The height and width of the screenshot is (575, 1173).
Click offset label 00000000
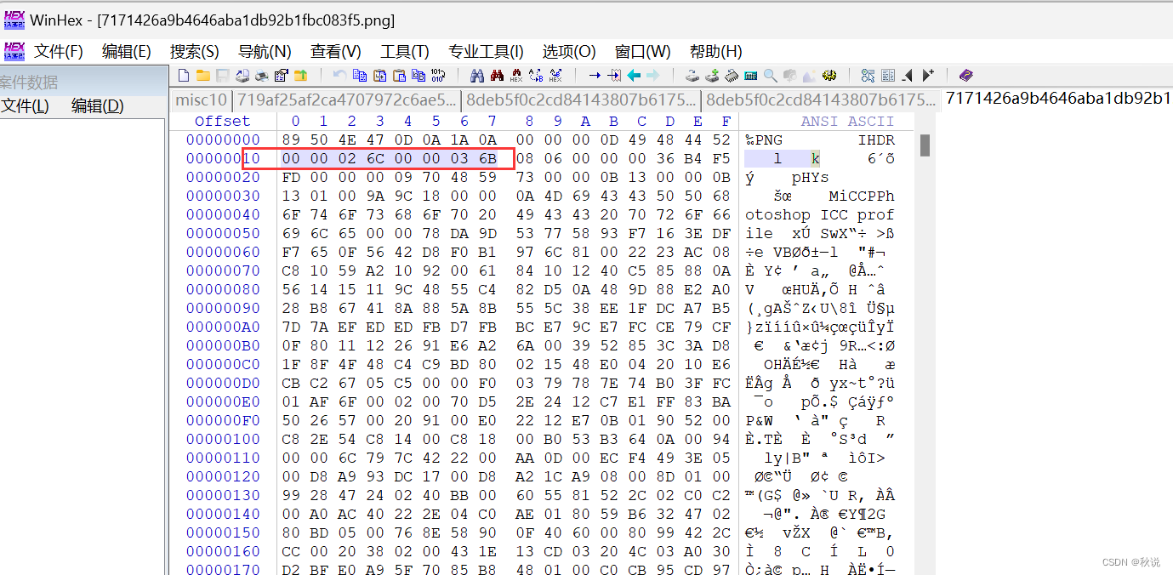pyautogui.click(x=223, y=139)
